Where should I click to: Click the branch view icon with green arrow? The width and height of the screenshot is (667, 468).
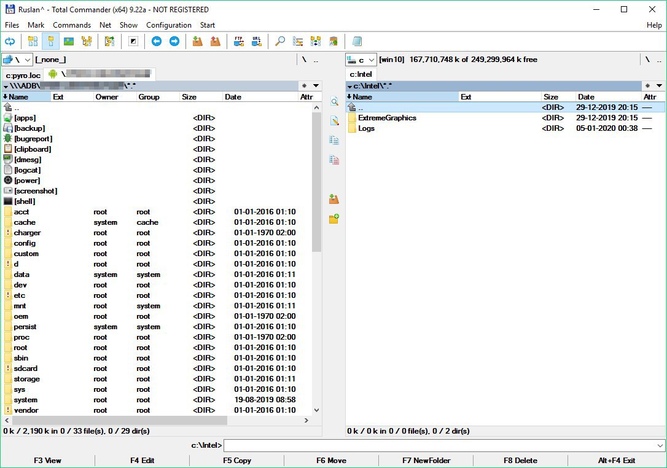[109, 41]
